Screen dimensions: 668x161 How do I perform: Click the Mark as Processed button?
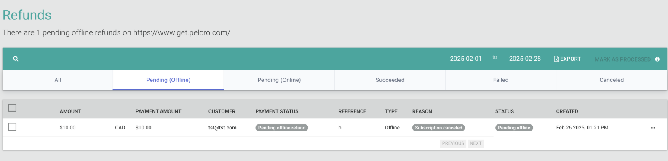click(x=623, y=59)
